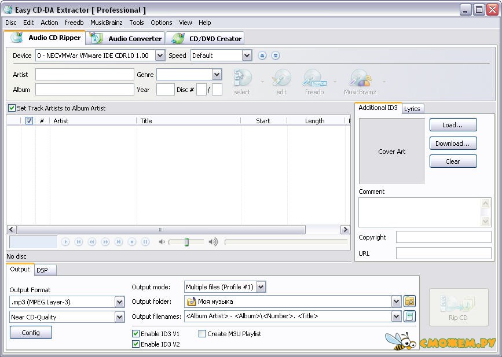The width and height of the screenshot is (502, 357).
Task: Stop playback with the stop button
Action: (132, 242)
